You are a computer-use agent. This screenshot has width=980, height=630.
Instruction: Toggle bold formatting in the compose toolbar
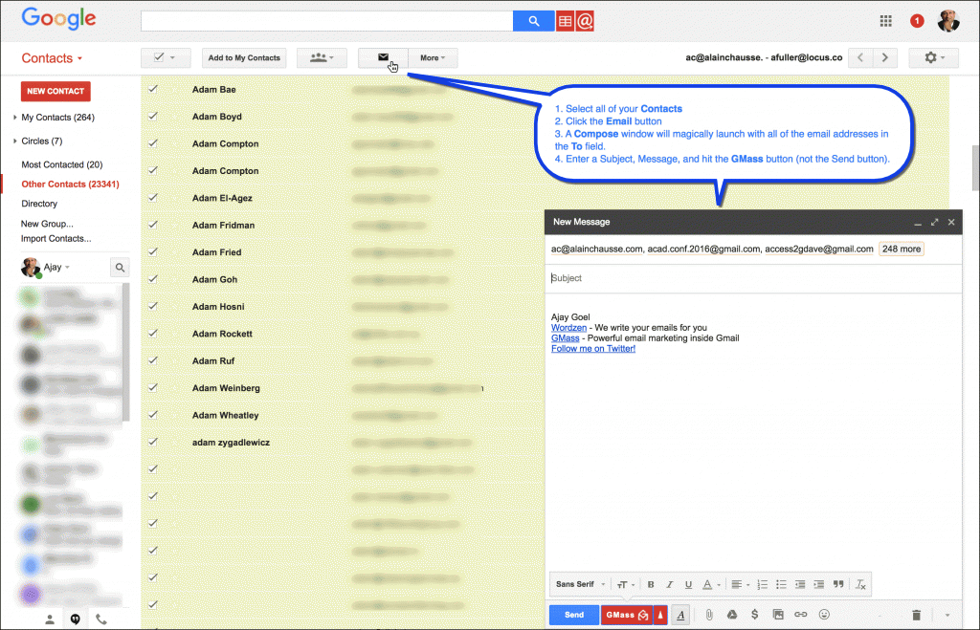pyautogui.click(x=650, y=584)
